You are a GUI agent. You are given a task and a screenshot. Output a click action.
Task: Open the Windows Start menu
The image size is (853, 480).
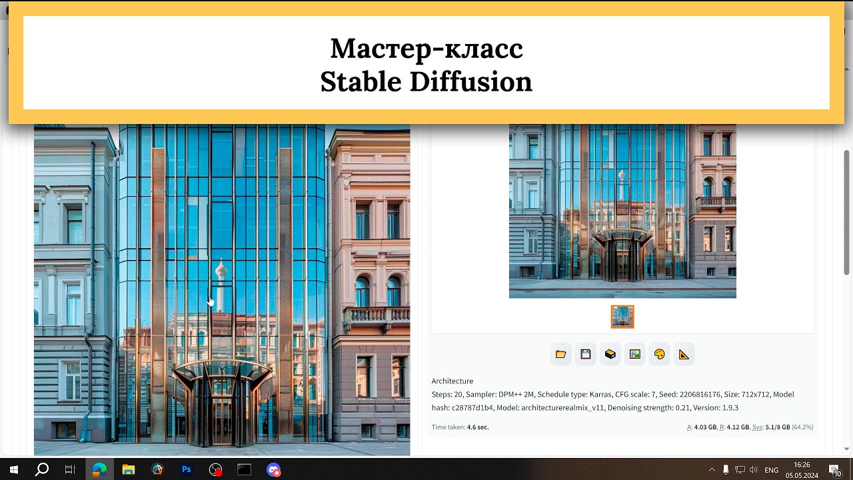(13, 469)
